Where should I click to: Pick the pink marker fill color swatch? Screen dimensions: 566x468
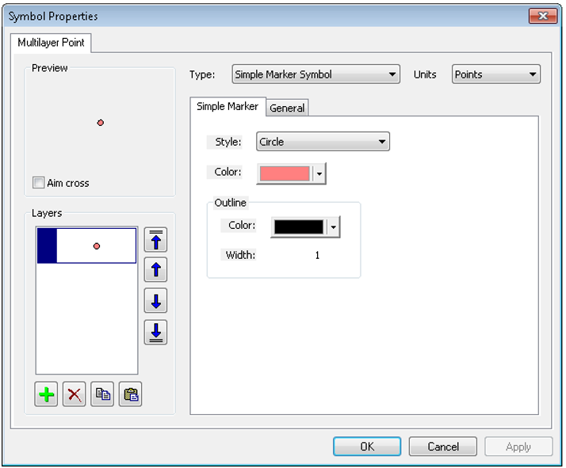[284, 173]
